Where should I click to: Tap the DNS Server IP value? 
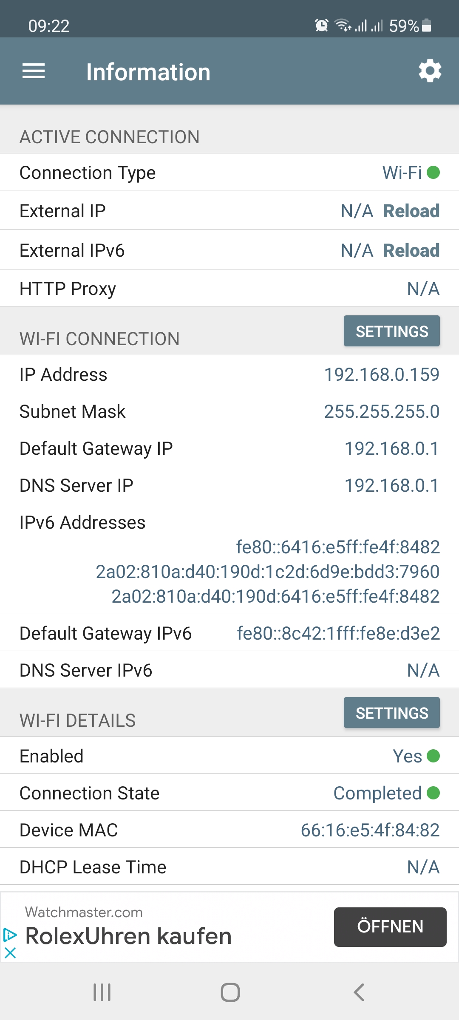tap(391, 485)
